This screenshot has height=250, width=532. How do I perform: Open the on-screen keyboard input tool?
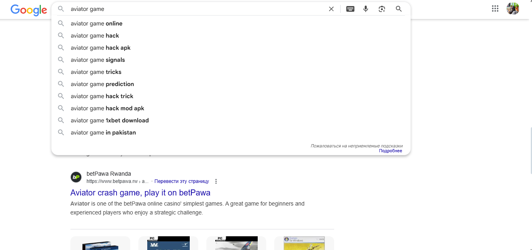pyautogui.click(x=350, y=9)
